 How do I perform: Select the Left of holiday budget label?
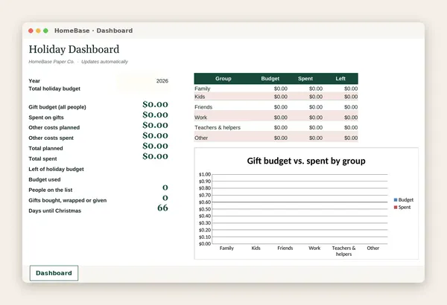click(x=56, y=169)
